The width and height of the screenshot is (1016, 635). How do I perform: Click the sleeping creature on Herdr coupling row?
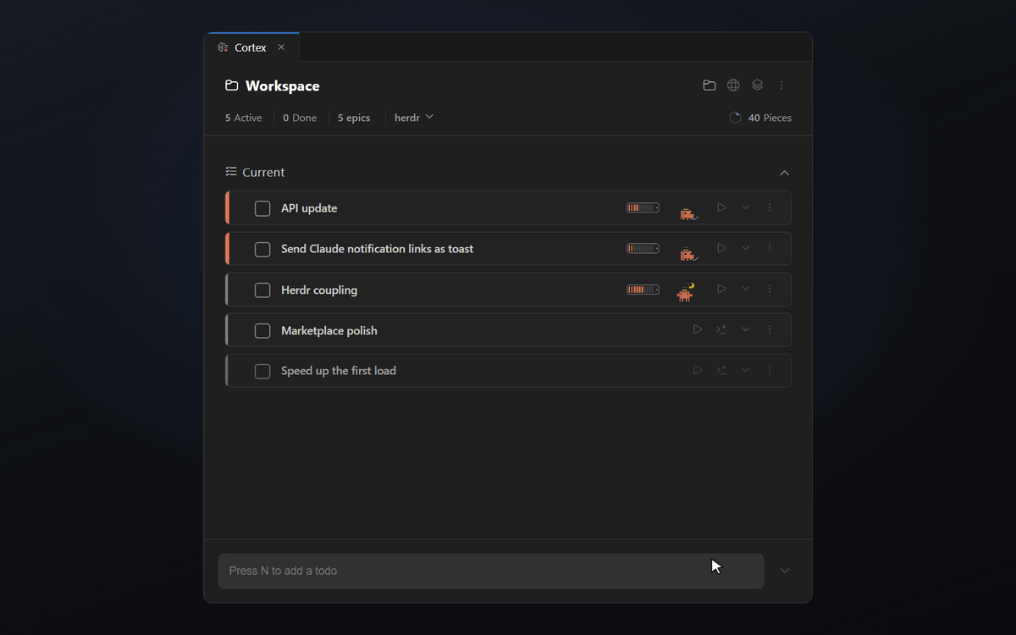point(686,292)
